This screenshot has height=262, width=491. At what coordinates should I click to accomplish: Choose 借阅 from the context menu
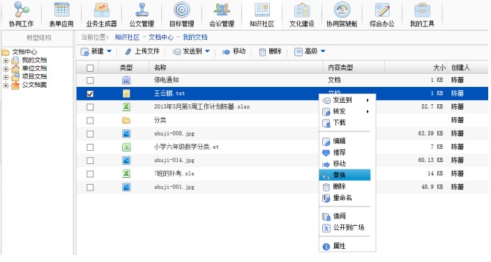(345, 216)
